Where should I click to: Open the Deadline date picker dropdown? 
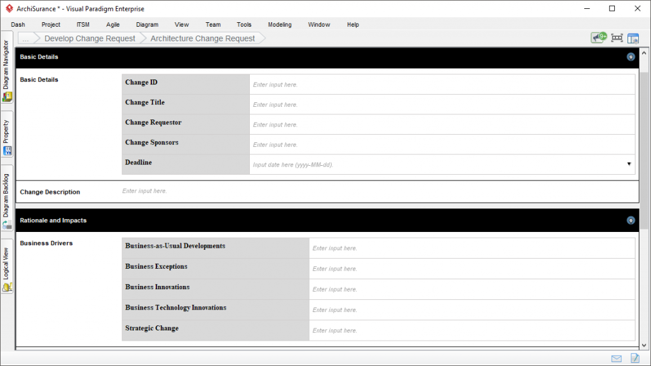[x=629, y=164]
